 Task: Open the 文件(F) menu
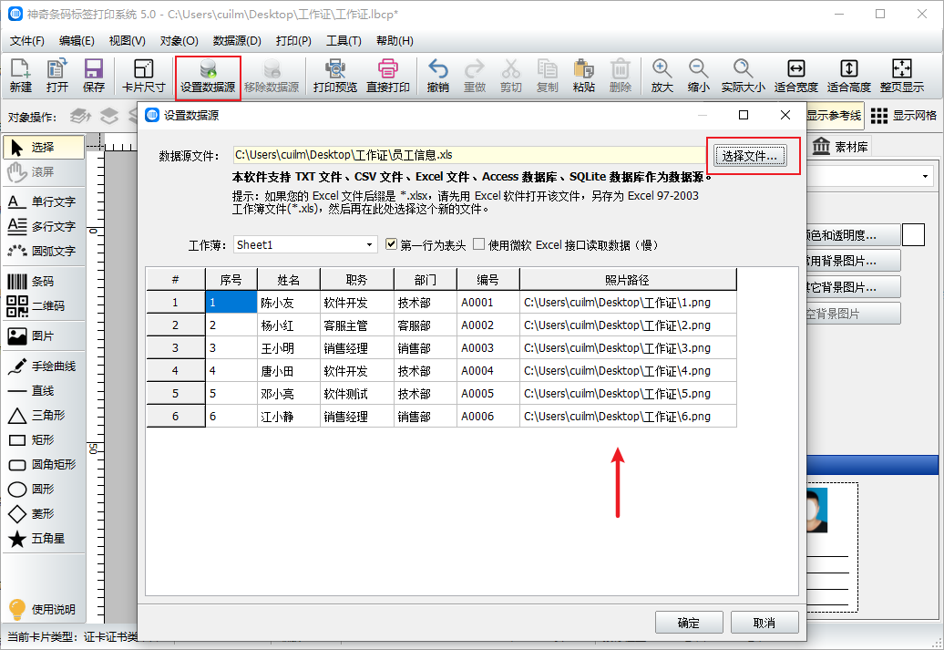pos(27,41)
